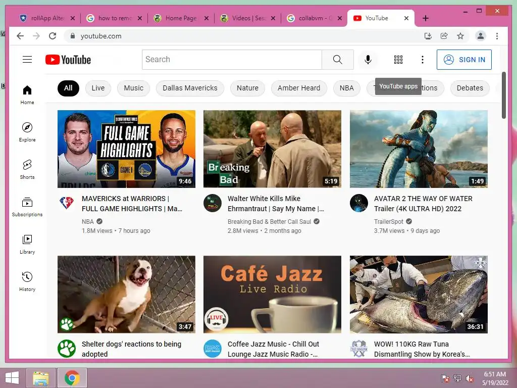Open the YouTube apps grid icon

(398, 60)
